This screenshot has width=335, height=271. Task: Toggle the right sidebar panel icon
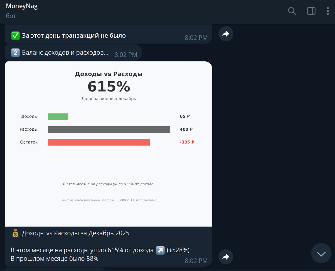point(311,11)
